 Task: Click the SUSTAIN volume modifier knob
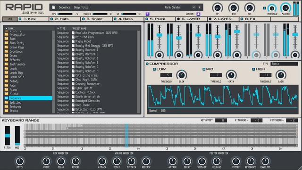coord(131,161)
